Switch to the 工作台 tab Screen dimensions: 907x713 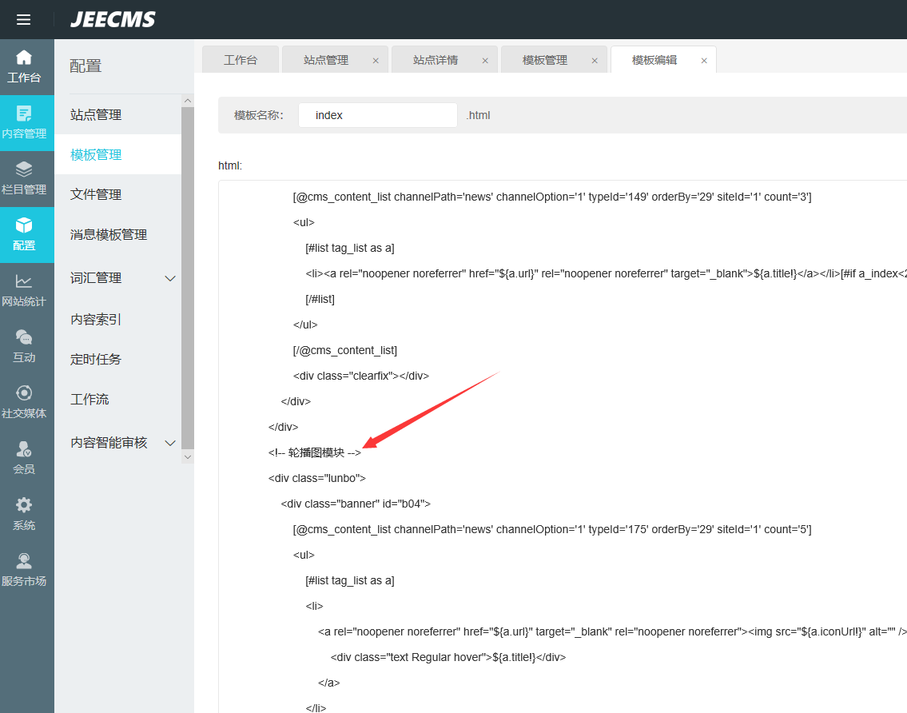[240, 60]
